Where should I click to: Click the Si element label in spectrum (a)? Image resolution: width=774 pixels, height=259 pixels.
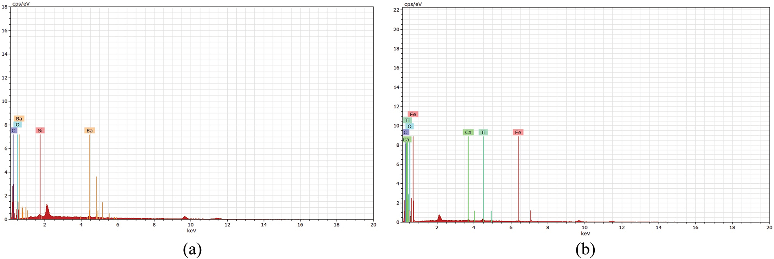(x=40, y=131)
